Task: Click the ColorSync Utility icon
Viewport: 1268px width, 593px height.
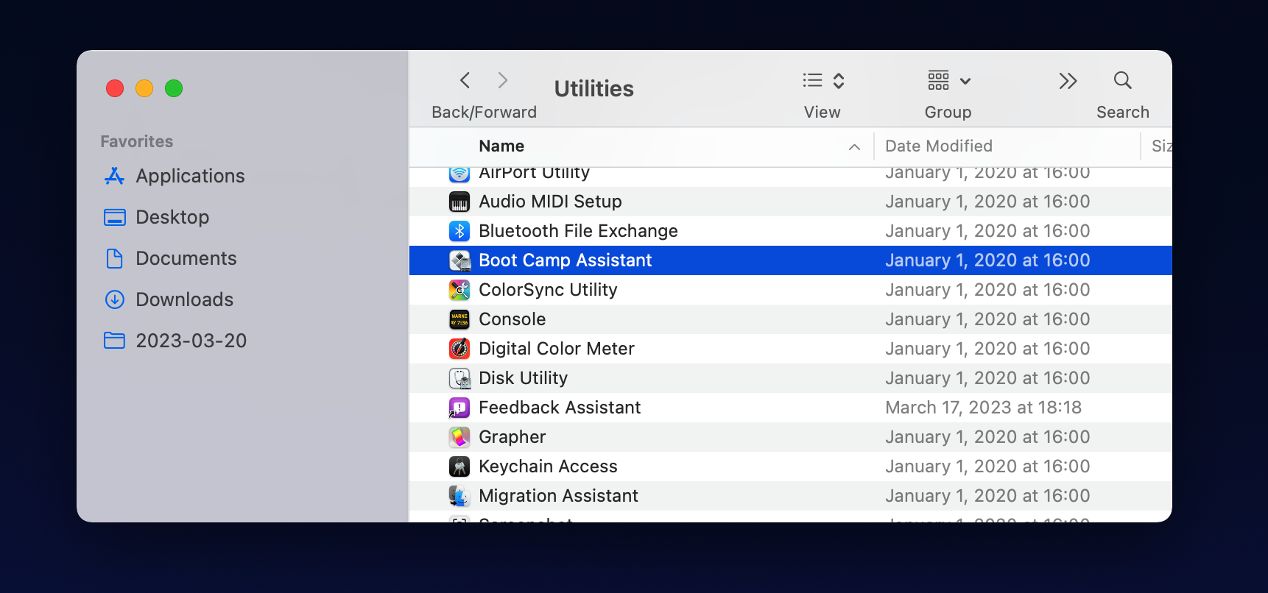Action: click(x=459, y=290)
